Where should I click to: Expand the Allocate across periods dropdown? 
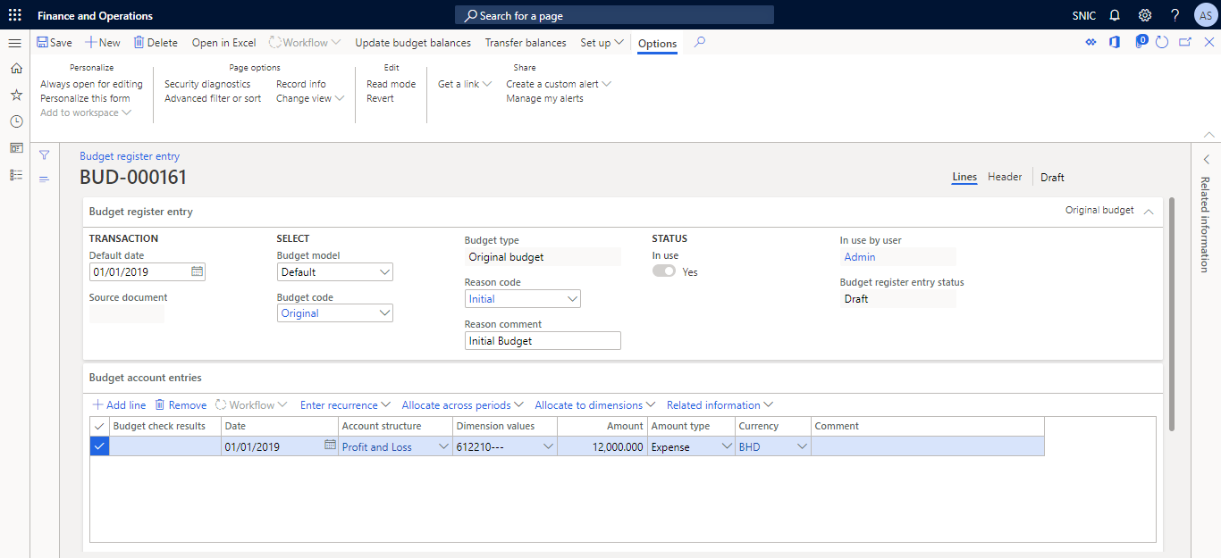click(x=461, y=404)
